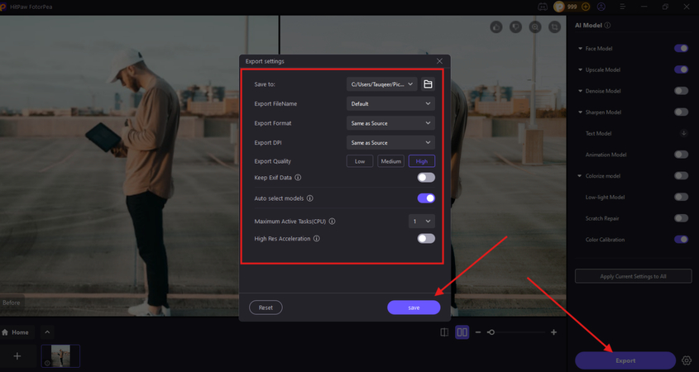Click the thumbs up feedback icon
This screenshot has height=372, width=699.
(496, 27)
